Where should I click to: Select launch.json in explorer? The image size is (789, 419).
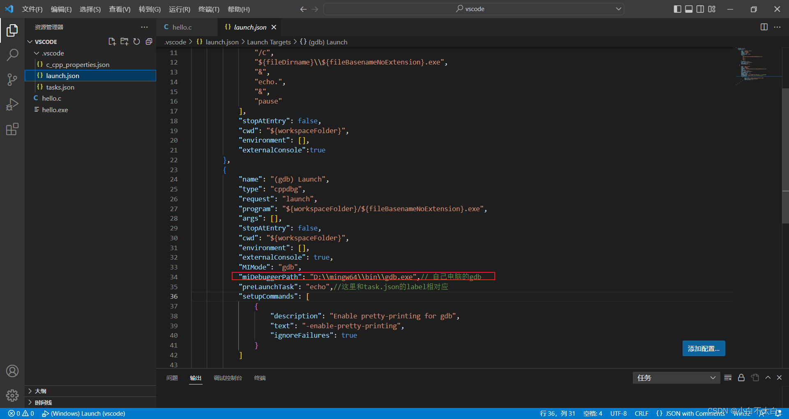(90, 76)
